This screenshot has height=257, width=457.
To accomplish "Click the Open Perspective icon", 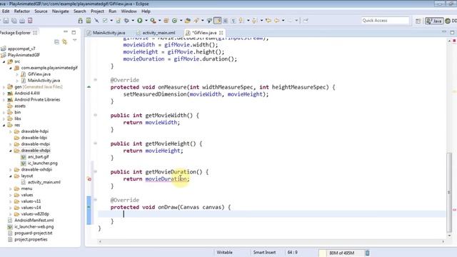I will pyautogui.click(x=418, y=21).
